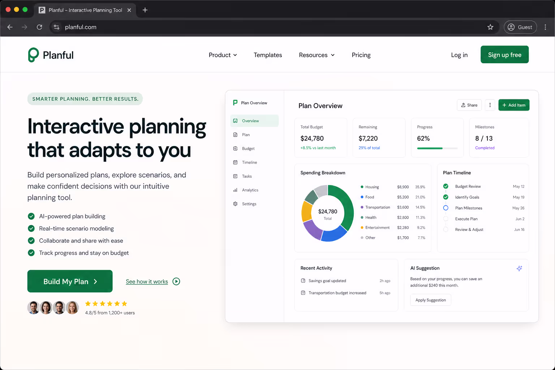Mark Plan Milestones circle as complete
The image size is (555, 370).
(446, 208)
